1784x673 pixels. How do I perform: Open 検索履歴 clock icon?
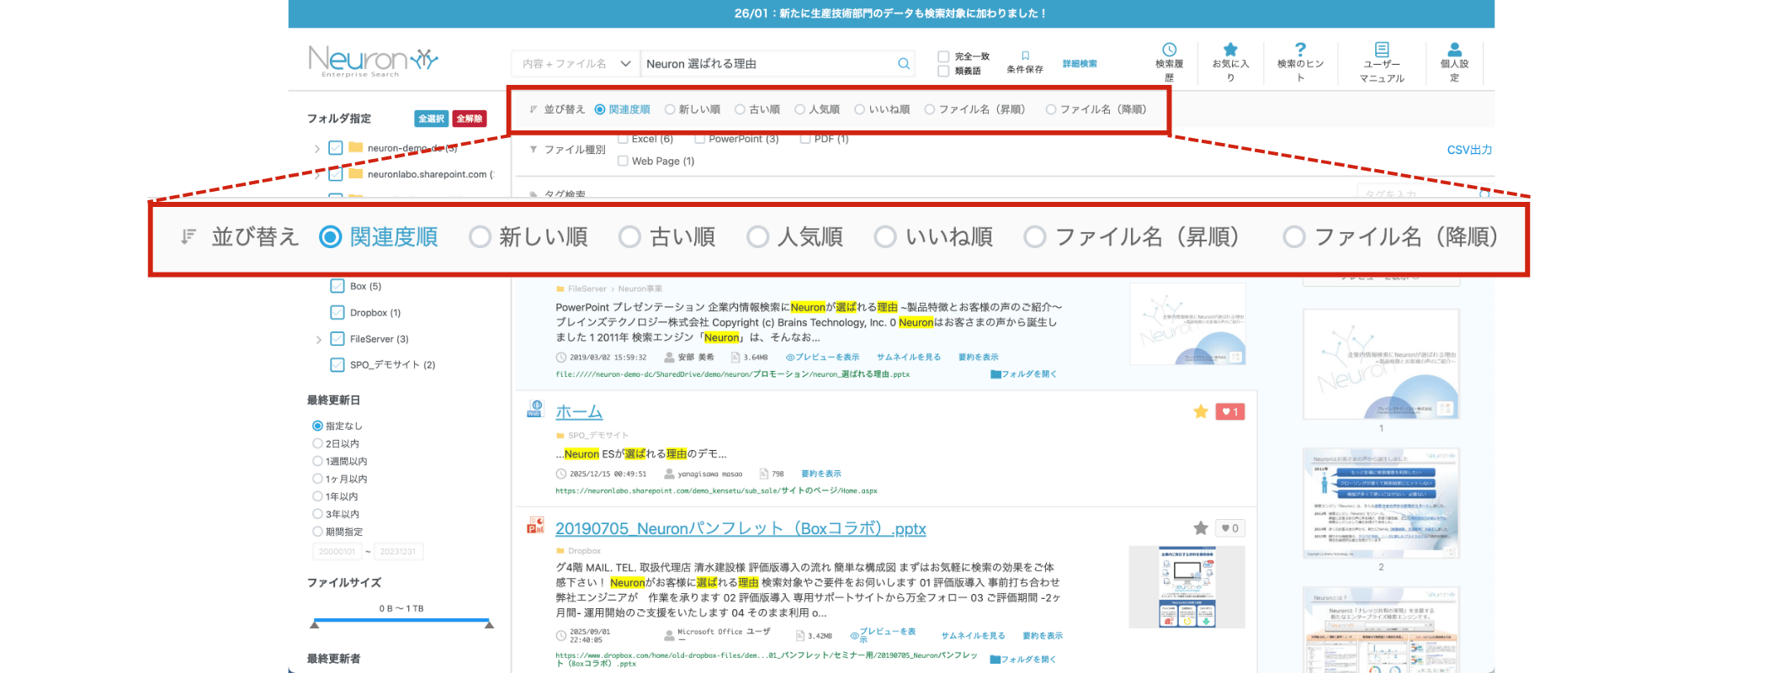pyautogui.click(x=1169, y=50)
